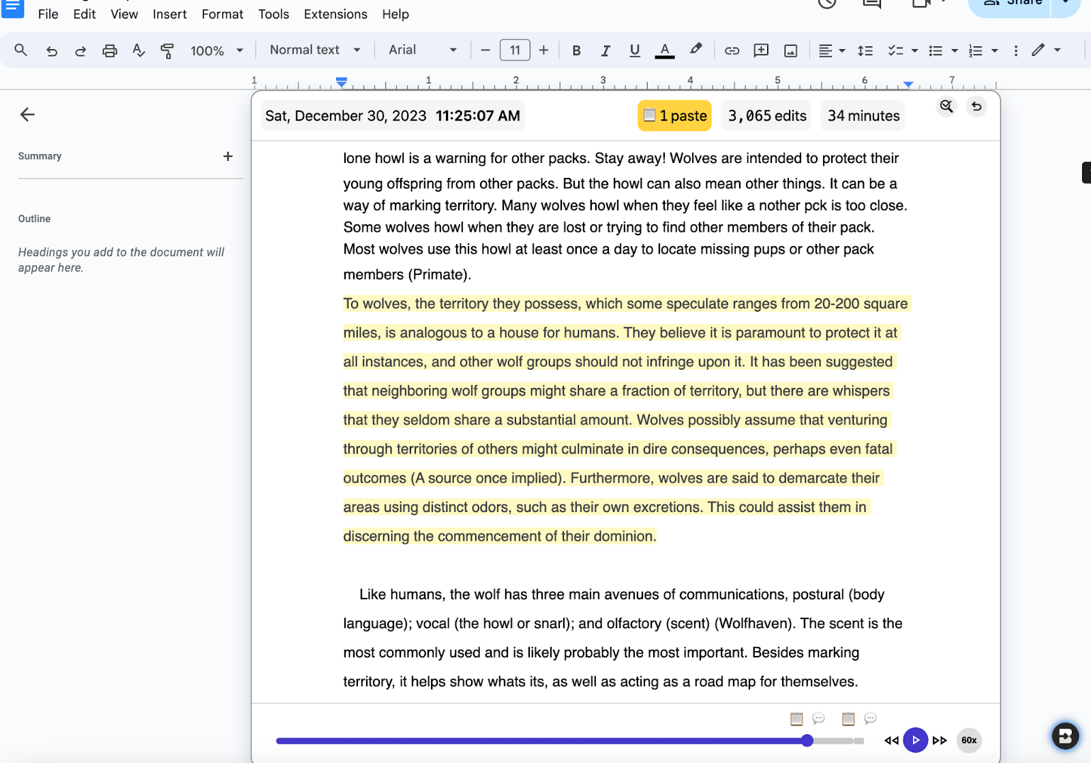Open the Extensions menu
Image resolution: width=1091 pixels, height=763 pixels.
point(335,14)
